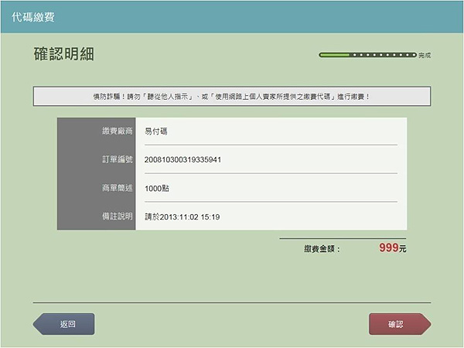Image resolution: width=464 pixels, height=348 pixels.
Task: Click the green filled progress bar segment
Action: point(334,56)
